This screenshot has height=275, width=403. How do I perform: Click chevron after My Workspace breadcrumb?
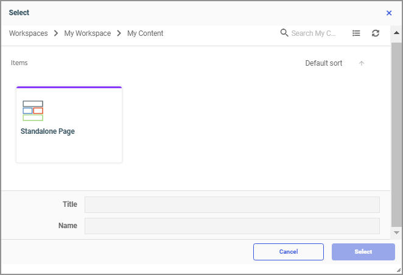[119, 33]
